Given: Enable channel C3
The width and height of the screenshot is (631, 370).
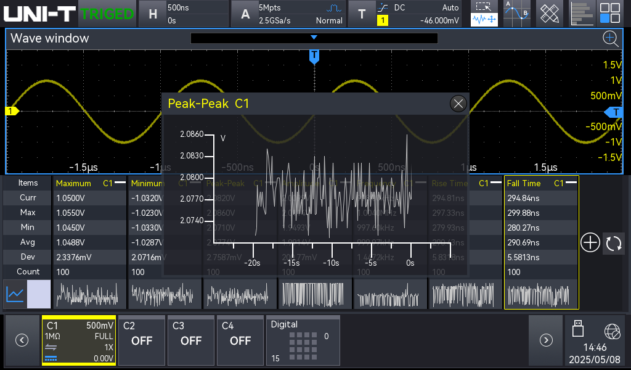Looking at the screenshot, I should point(191,340).
